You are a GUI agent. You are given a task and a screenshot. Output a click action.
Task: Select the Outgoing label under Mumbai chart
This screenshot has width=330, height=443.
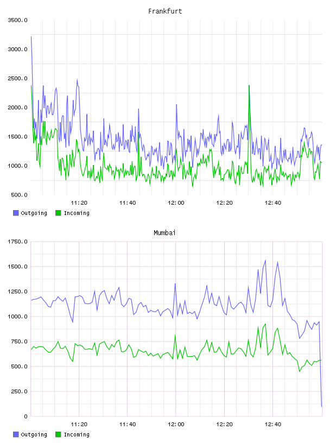click(34, 435)
